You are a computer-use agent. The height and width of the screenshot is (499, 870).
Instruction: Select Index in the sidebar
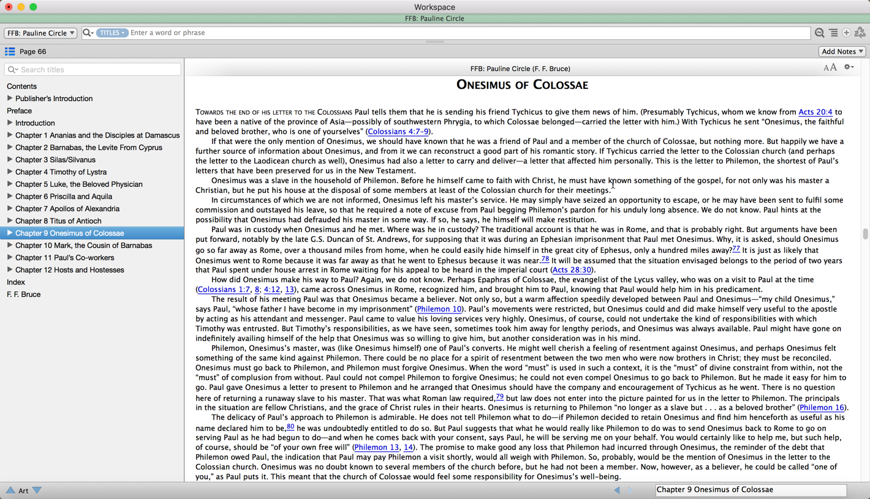pyautogui.click(x=16, y=282)
